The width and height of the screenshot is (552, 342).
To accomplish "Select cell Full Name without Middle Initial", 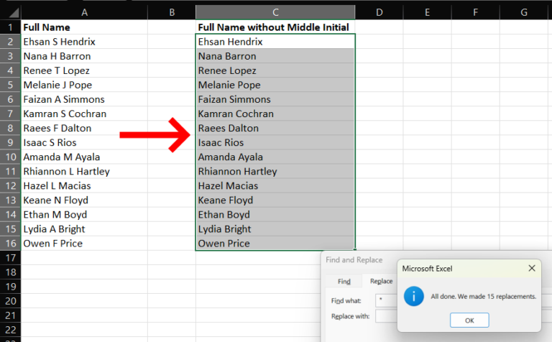I will point(274,27).
